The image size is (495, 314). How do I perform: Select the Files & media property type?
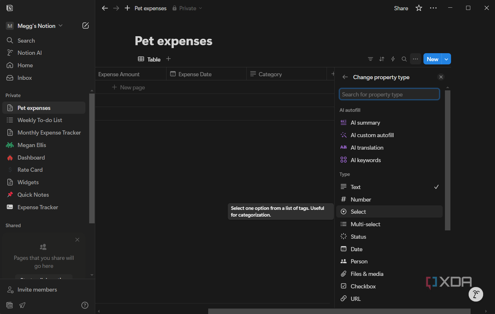click(x=389, y=274)
